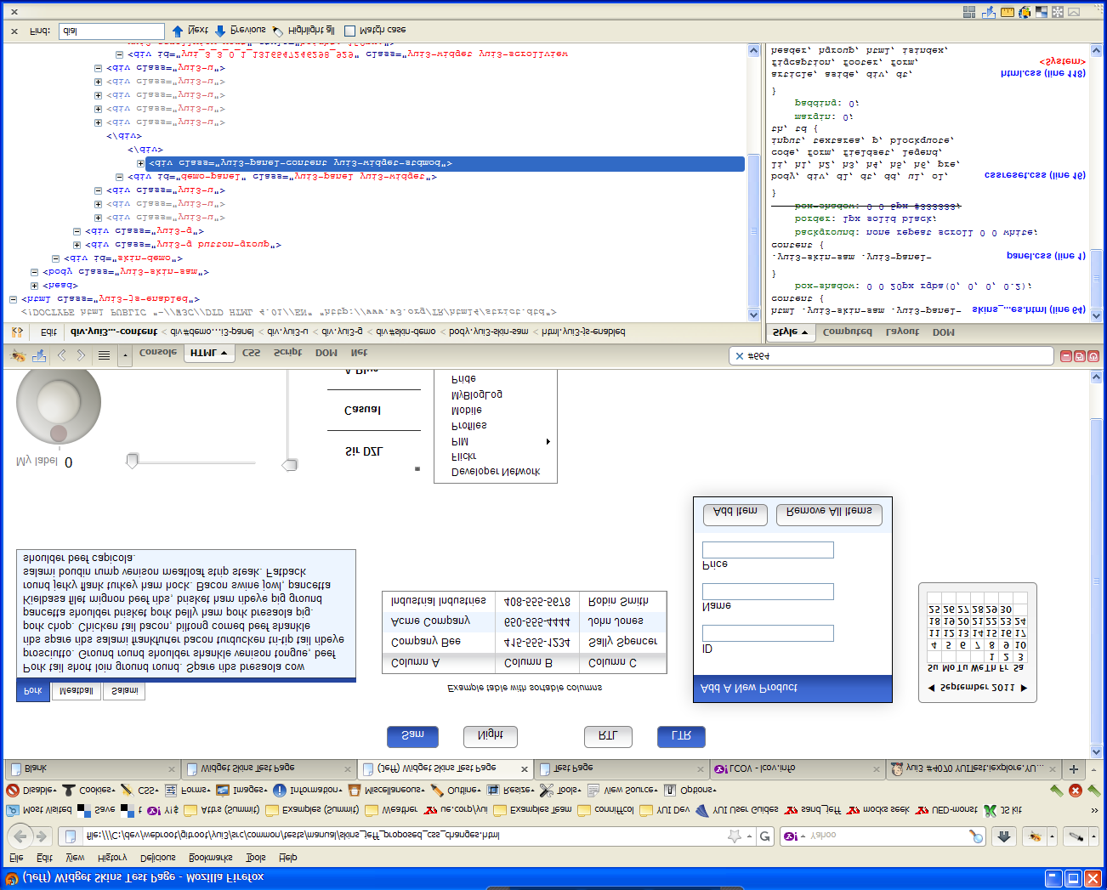Collapse the div id demo-panel node
Viewport: 1107px width, 890px height.
click(x=119, y=177)
